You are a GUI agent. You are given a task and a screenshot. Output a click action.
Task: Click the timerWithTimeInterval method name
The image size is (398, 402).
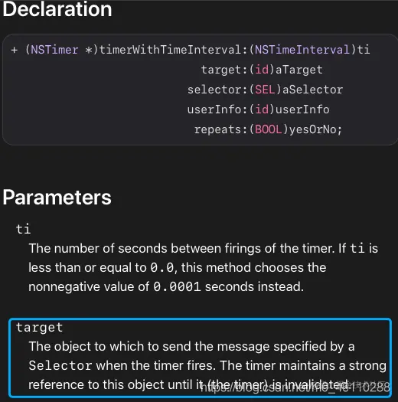(171, 50)
